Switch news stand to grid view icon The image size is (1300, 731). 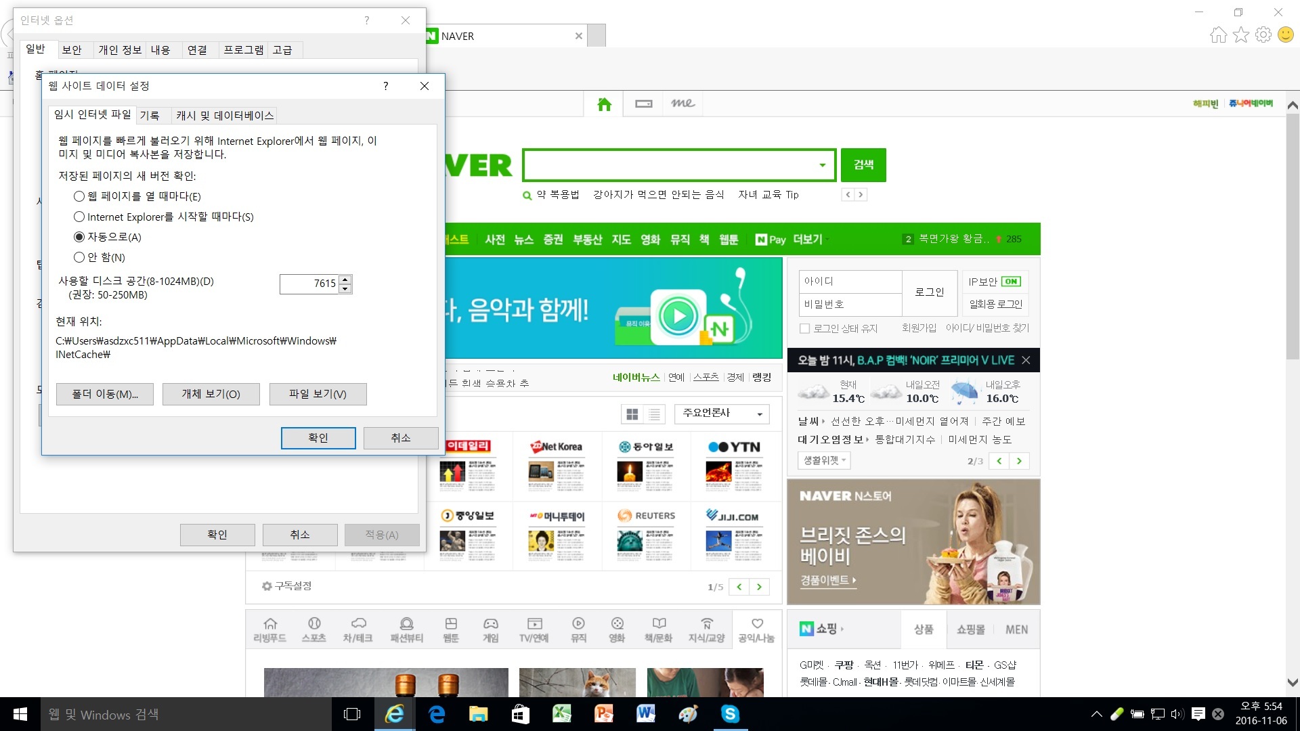(632, 414)
